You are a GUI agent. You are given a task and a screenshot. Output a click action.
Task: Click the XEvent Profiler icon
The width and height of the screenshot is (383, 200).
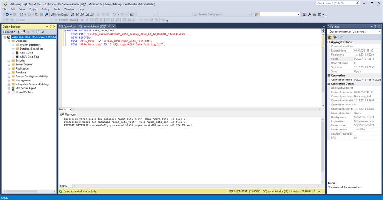click(13, 92)
